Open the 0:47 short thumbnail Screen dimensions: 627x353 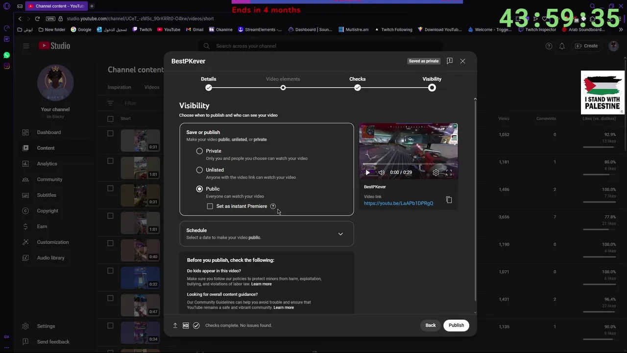140,305
